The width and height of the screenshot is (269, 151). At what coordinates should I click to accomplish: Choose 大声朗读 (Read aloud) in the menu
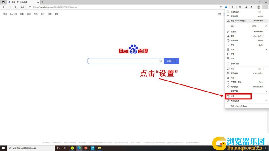click(x=247, y=87)
